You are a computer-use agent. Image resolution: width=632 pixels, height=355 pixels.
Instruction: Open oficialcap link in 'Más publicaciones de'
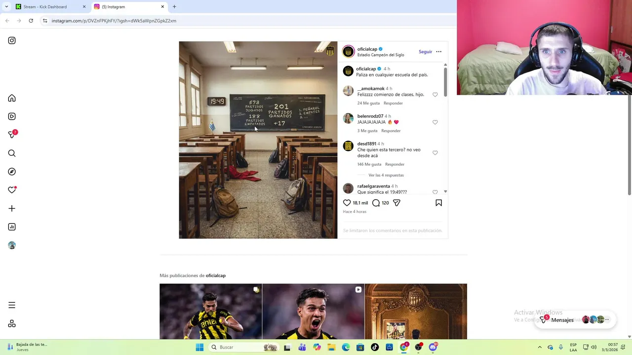pos(216,276)
